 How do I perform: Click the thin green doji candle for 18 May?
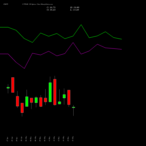pos(74,107)
